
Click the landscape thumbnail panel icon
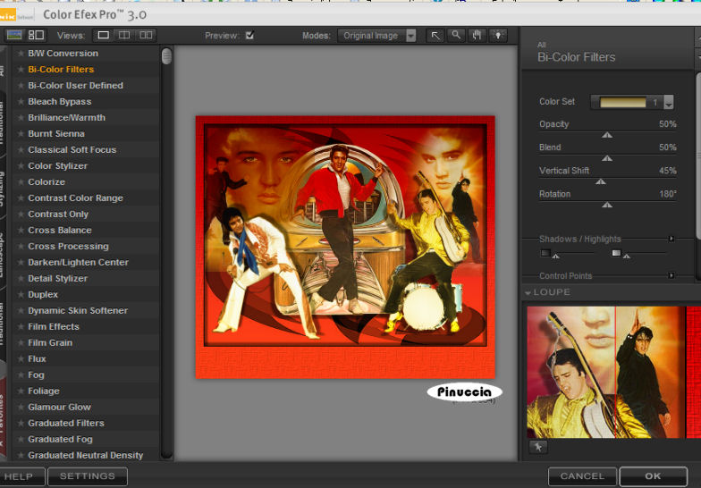(14, 35)
